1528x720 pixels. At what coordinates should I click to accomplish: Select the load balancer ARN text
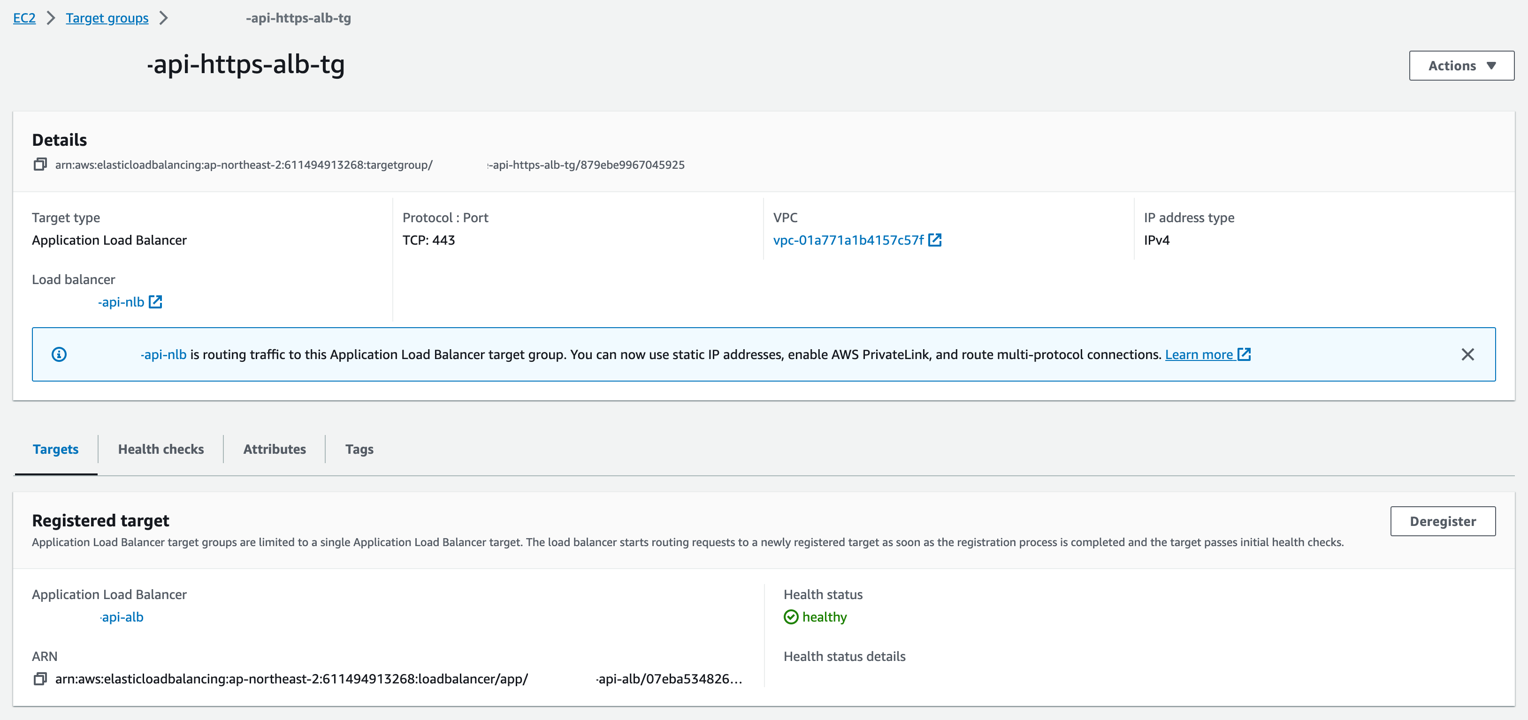(398, 679)
